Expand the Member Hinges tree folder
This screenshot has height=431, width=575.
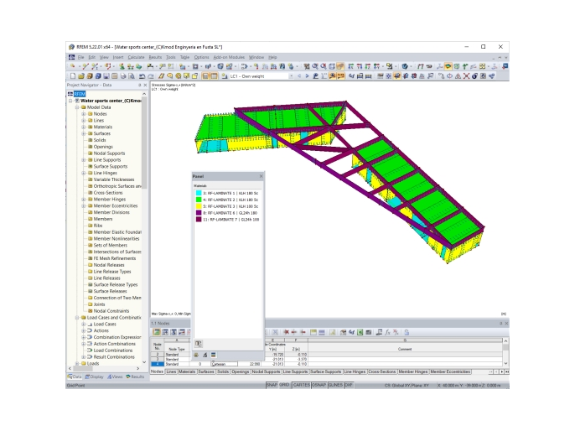pos(84,200)
